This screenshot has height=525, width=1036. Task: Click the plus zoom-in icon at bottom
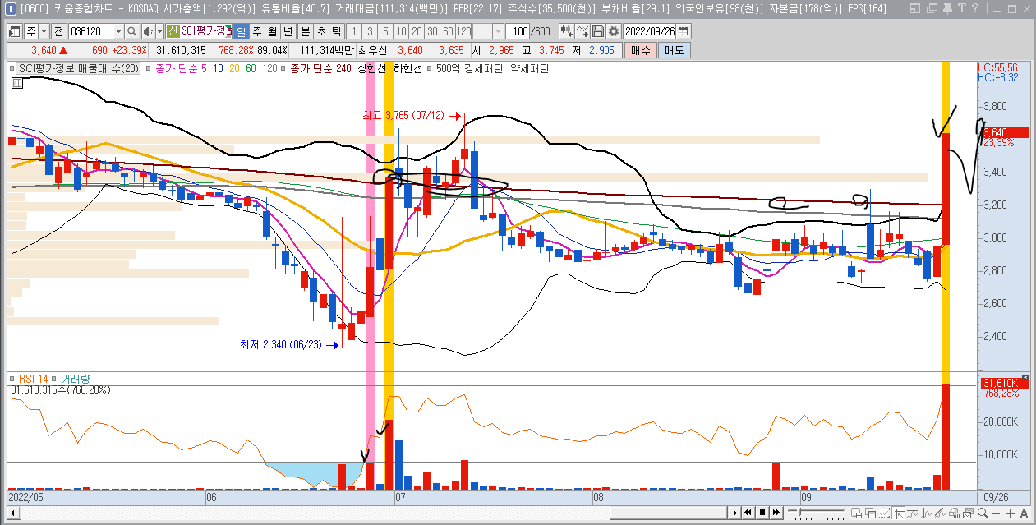(x=1010, y=513)
